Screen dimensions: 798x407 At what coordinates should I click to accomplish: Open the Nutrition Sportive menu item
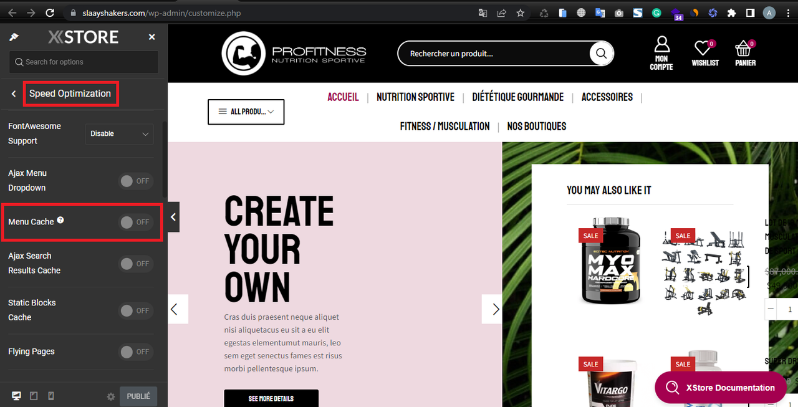pos(415,97)
